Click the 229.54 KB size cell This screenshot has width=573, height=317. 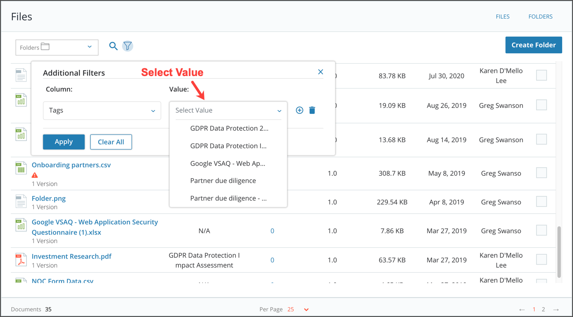tap(392, 202)
